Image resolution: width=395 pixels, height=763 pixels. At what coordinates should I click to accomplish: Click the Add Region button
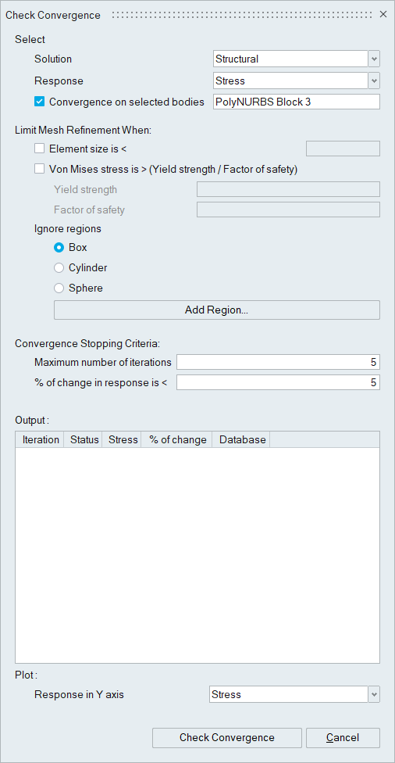click(x=217, y=310)
